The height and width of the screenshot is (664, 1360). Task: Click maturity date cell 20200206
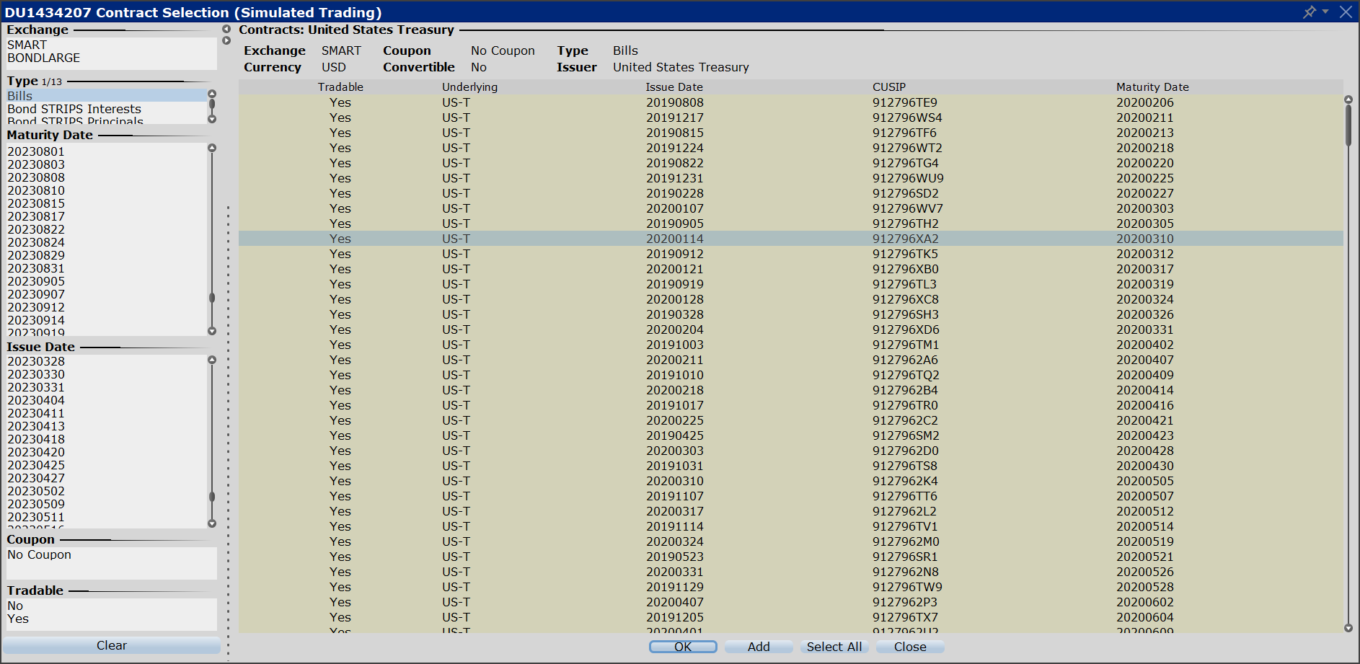coord(1145,102)
